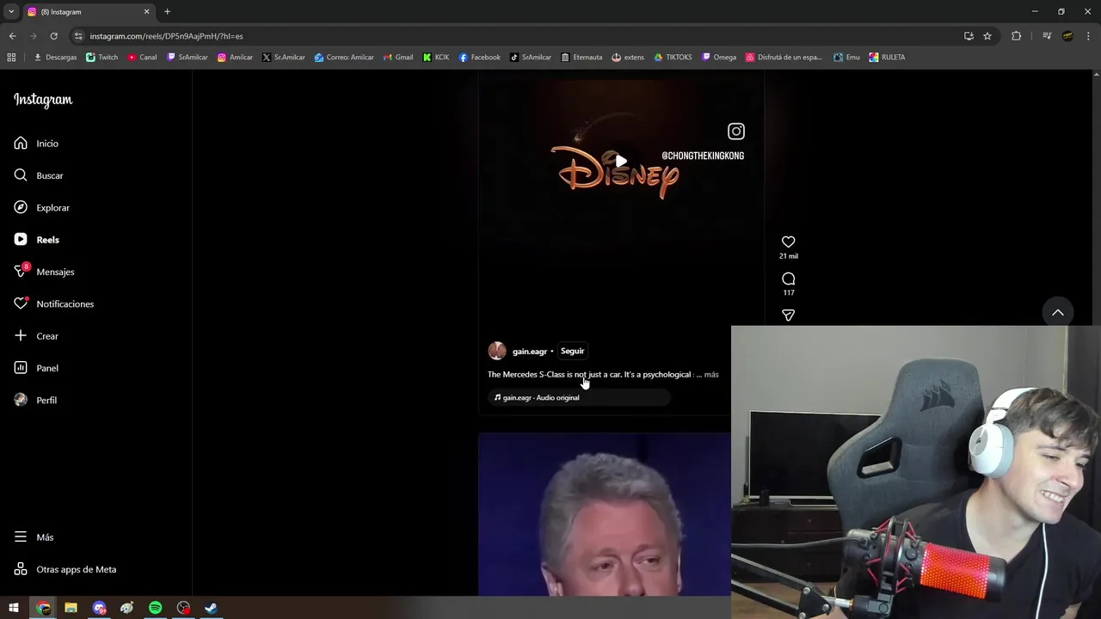Open the tab search dropdown
Image resolution: width=1101 pixels, height=619 pixels.
click(x=11, y=12)
